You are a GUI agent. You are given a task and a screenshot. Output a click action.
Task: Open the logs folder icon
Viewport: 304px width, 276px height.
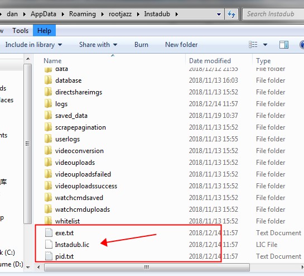(48, 104)
